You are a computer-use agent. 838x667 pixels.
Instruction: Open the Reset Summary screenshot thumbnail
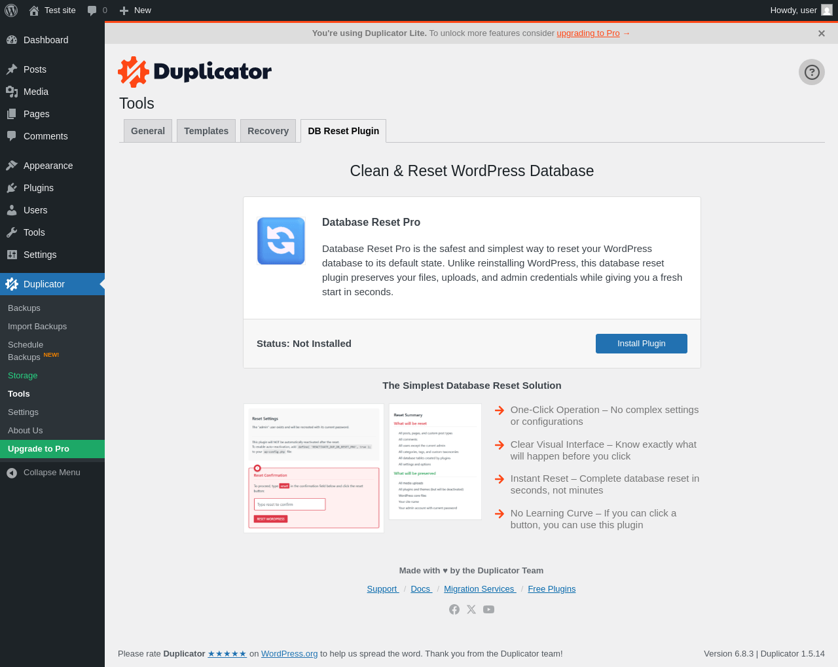435,462
